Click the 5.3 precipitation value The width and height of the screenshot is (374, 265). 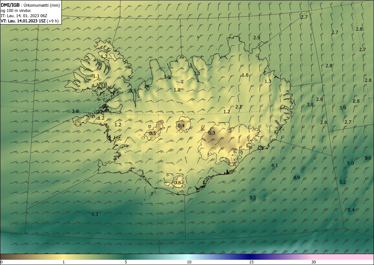coord(95,214)
